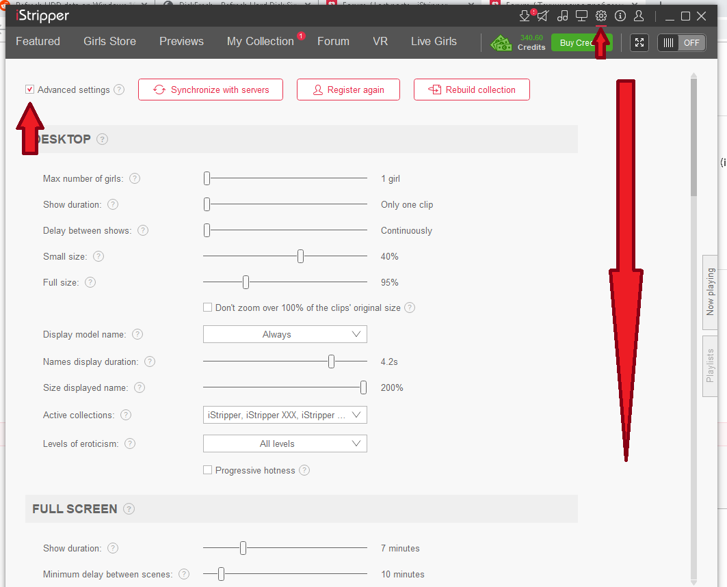
Task: Click the info circle icon
Action: (x=620, y=16)
